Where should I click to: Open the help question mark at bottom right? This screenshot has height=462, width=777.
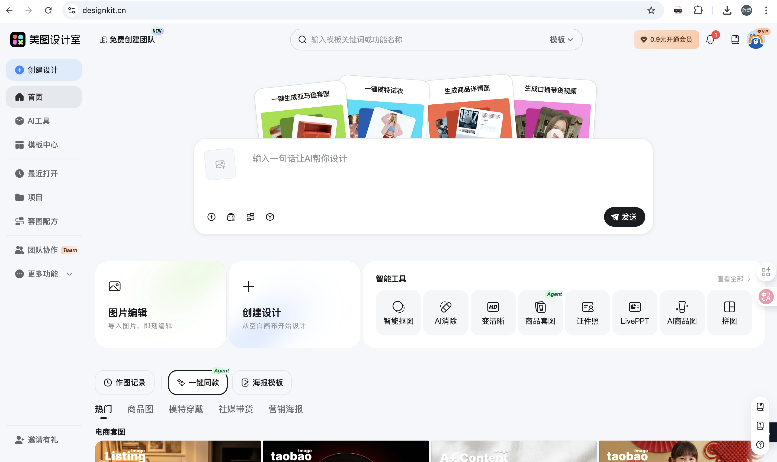click(760, 445)
